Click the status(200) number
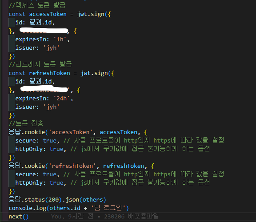256x222 pixels. point(53,200)
